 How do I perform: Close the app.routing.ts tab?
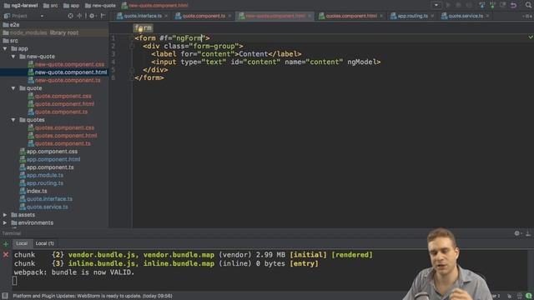coord(432,16)
